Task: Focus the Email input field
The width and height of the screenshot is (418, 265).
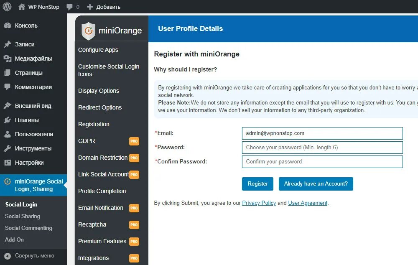Action: click(x=322, y=133)
